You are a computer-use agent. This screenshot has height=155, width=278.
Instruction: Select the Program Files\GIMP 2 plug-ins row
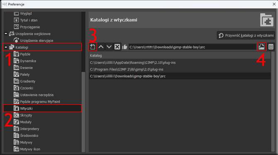tap(180, 69)
